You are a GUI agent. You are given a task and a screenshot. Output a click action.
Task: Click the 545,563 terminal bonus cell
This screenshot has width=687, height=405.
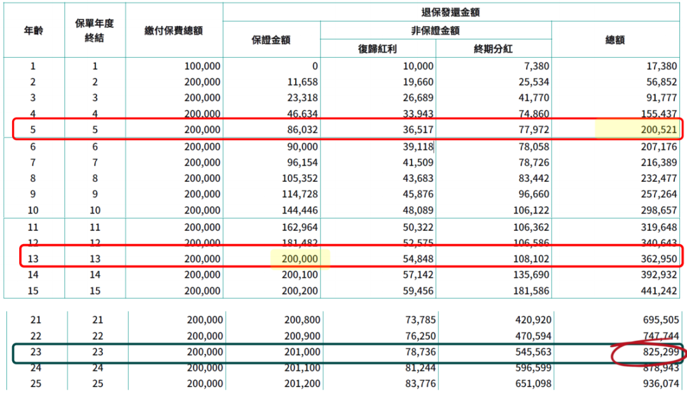[533, 352]
